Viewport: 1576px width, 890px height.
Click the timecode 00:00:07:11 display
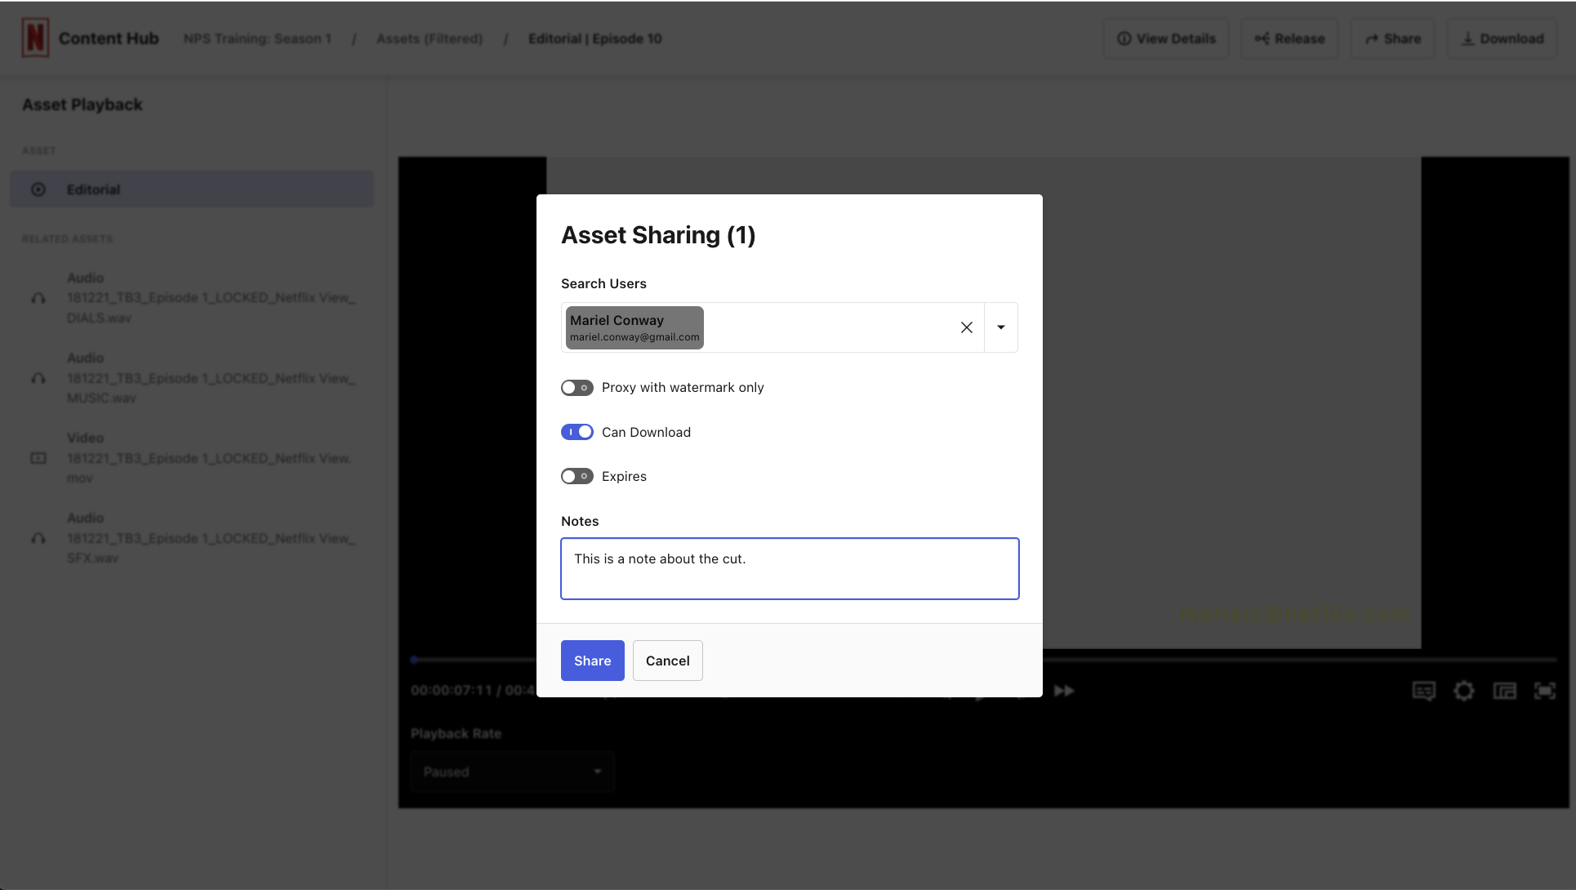(x=452, y=690)
